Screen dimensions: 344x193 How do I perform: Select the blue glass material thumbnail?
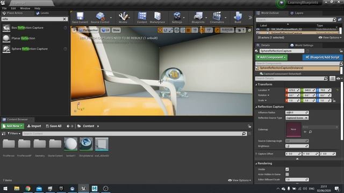[x=86, y=144]
